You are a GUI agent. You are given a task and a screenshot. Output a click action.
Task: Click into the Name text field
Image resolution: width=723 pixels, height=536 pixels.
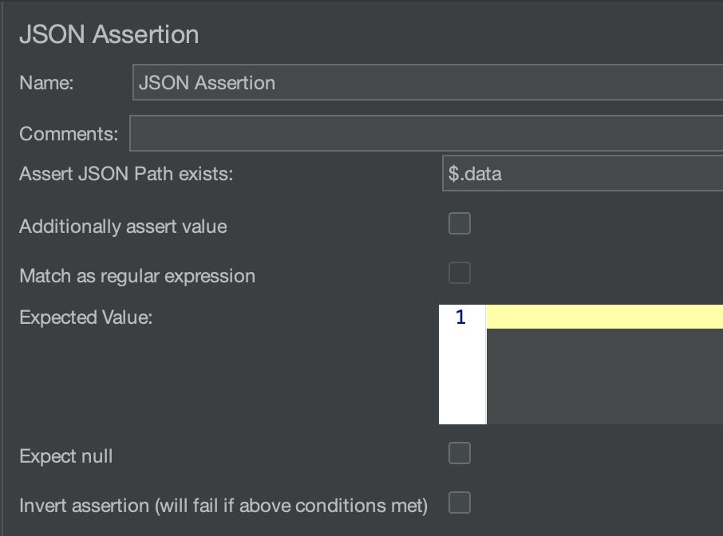pyautogui.click(x=427, y=83)
